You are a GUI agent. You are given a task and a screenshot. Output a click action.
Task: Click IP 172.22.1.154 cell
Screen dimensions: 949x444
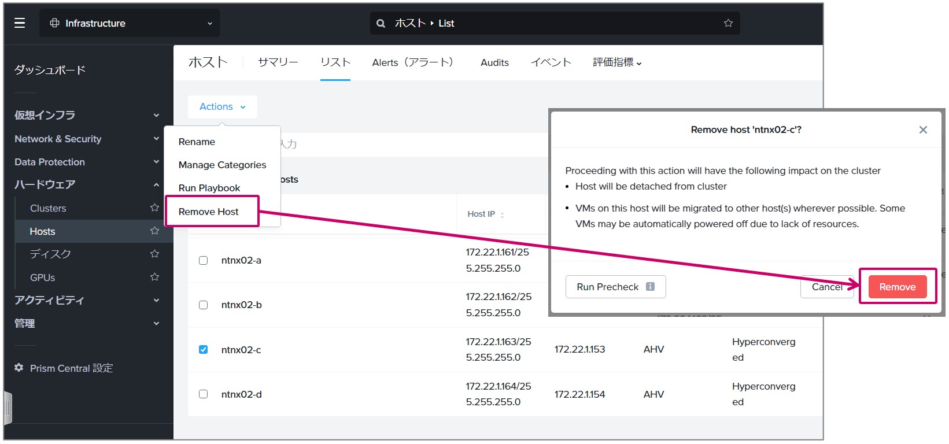point(579,394)
